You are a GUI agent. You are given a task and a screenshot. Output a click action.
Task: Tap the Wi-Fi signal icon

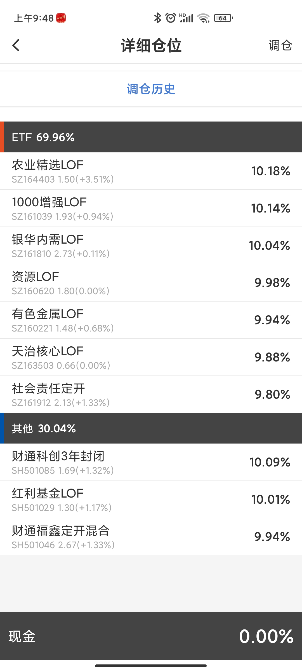pyautogui.click(x=203, y=18)
